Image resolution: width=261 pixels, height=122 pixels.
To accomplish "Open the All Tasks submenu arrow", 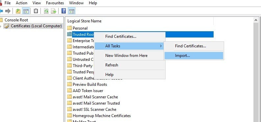I will (161, 46).
